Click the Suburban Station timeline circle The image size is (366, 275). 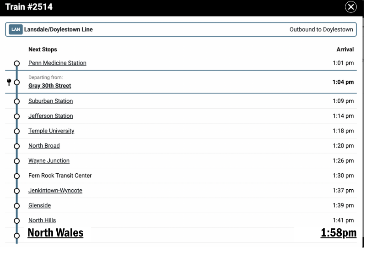[x=17, y=101]
